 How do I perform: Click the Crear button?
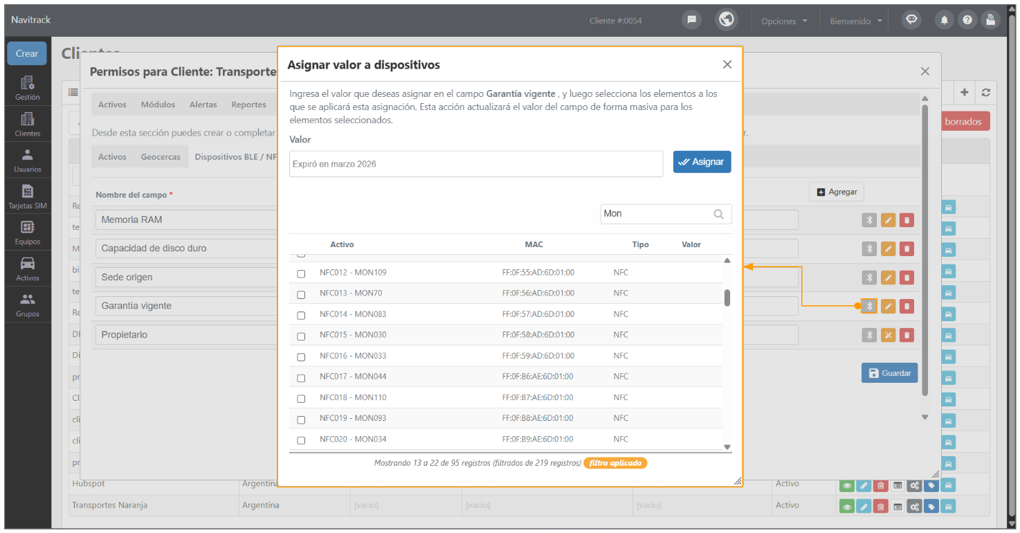[27, 53]
